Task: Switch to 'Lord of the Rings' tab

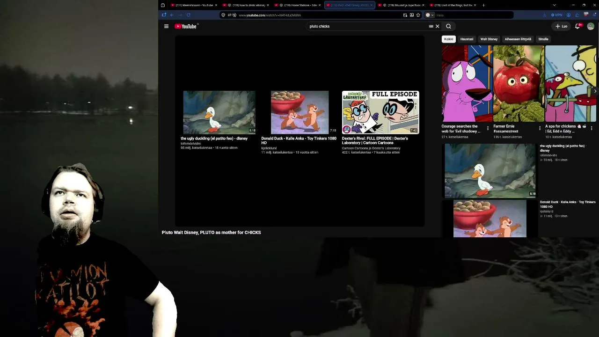Action: 454,5
